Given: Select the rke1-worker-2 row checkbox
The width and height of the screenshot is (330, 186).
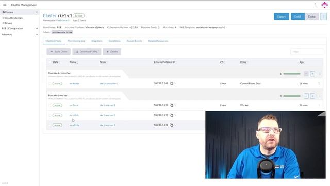Looking at the screenshot, I should pos(50,125).
